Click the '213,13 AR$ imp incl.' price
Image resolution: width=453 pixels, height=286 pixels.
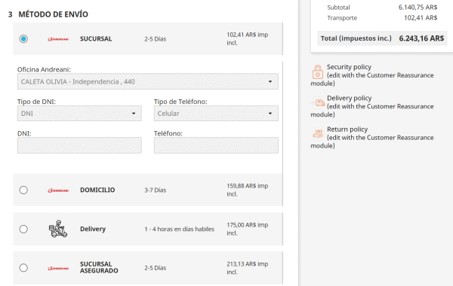coord(248,268)
